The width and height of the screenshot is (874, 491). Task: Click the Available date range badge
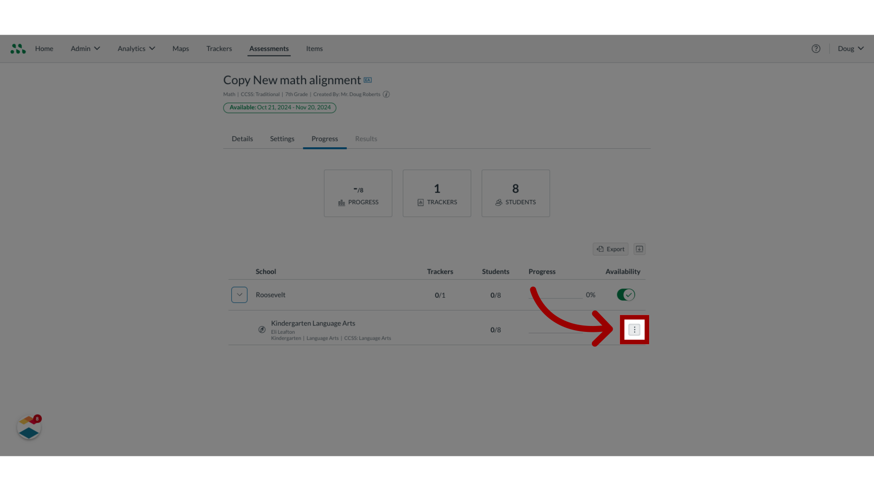tap(279, 107)
